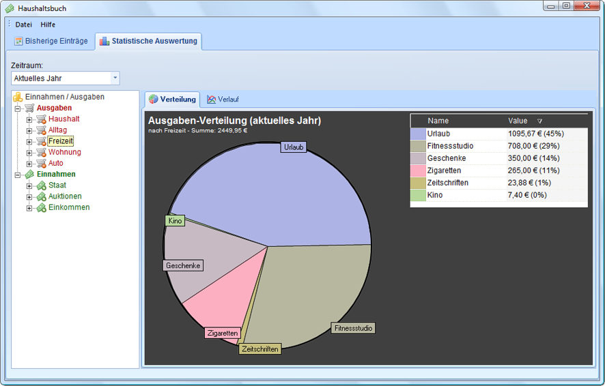Click the Einnahmen / Ausgaben coins icon
This screenshot has height=386, width=605.
[x=18, y=97]
